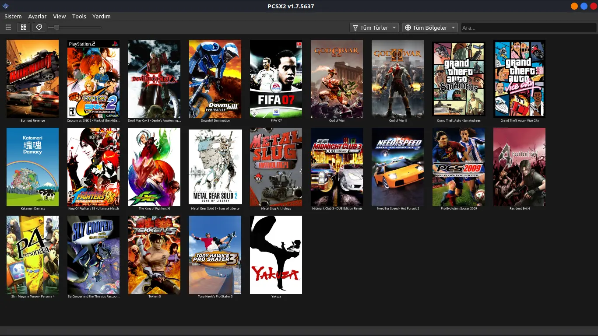Open the Yardım menu
The height and width of the screenshot is (336, 598).
101,16
